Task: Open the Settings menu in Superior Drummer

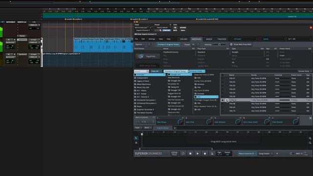Action: [152, 39]
